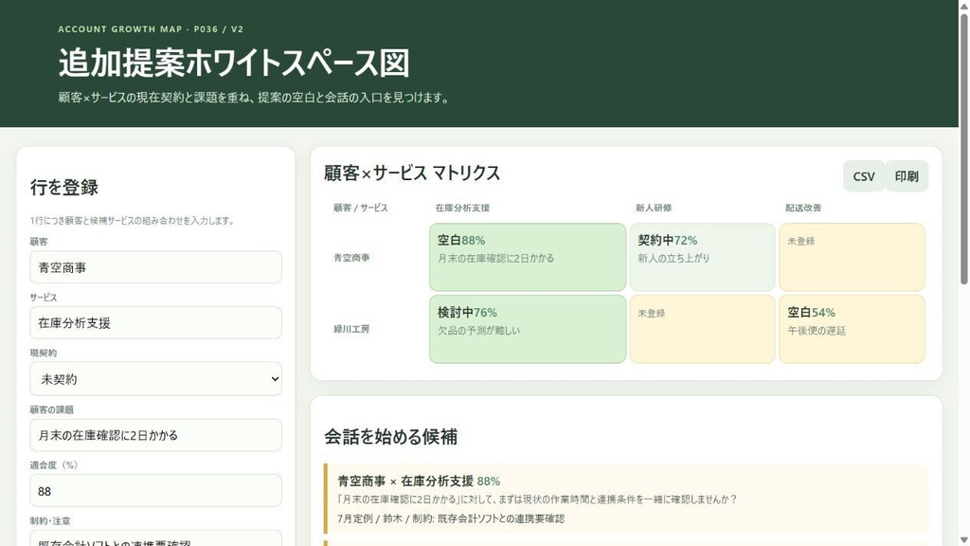Click the 緑川工房 row label
Viewport: 970px width, 546px height.
[351, 329]
